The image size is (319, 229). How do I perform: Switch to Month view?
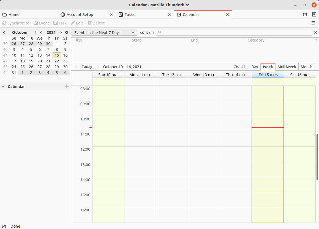point(306,67)
